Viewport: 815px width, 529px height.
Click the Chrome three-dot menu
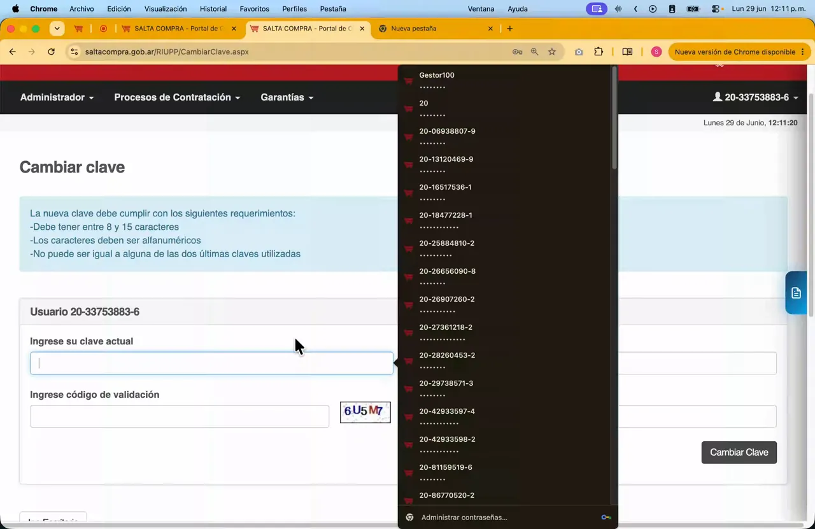click(803, 52)
